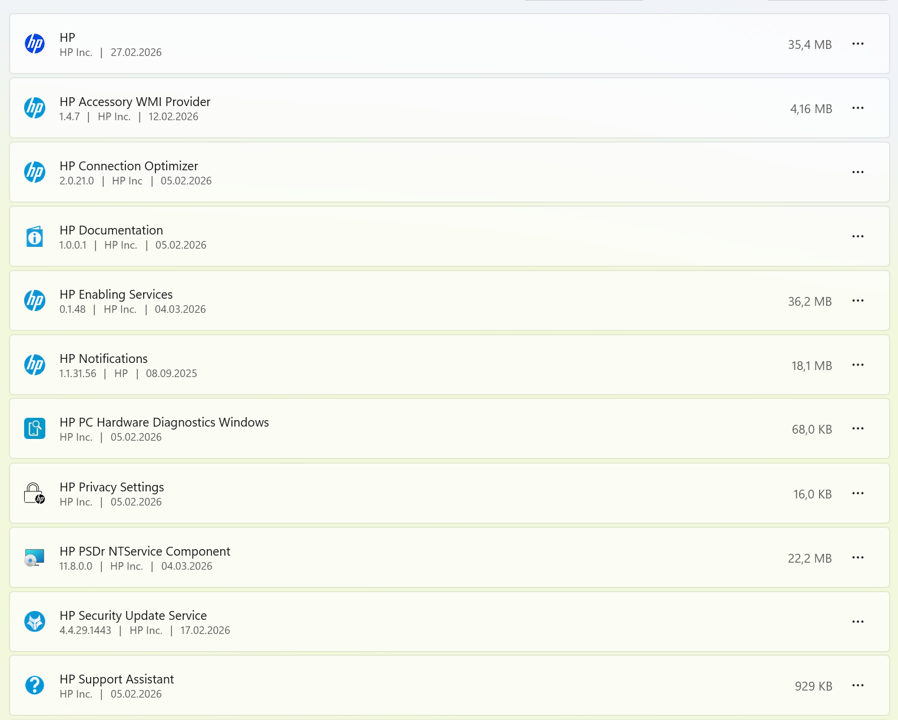Open more options for HP Security Update Service
The image size is (898, 720).
tap(858, 622)
